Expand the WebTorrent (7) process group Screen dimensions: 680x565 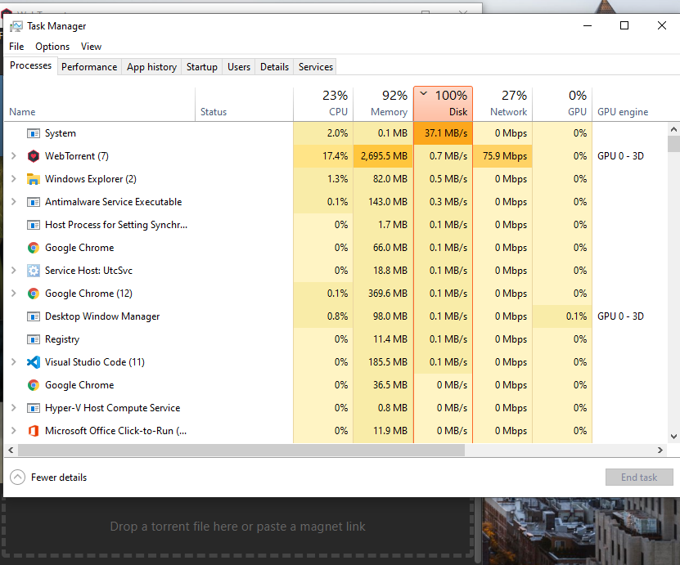point(13,156)
